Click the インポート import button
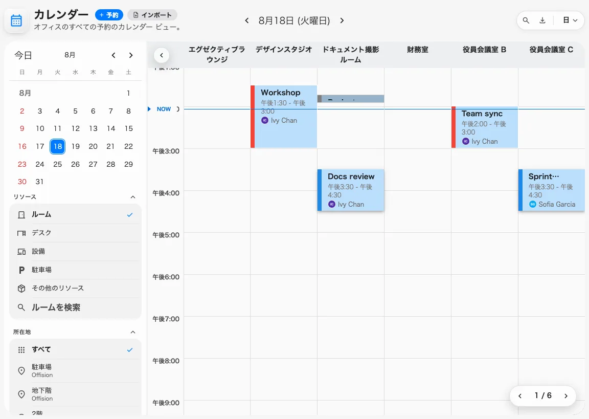589x419 pixels. click(x=152, y=15)
